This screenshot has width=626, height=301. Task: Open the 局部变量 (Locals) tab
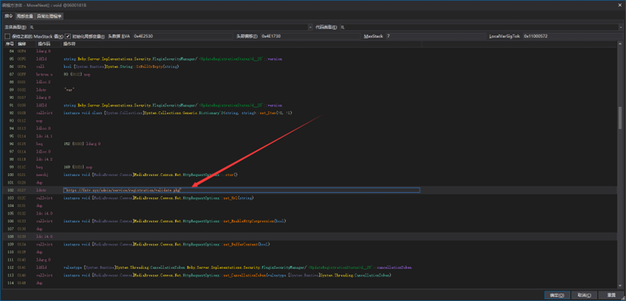pyautogui.click(x=26, y=15)
